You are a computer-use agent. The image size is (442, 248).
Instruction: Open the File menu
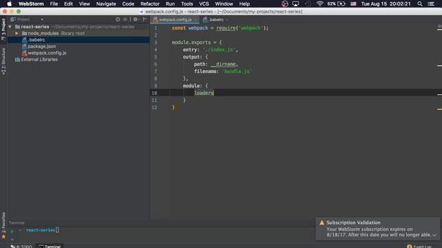tap(54, 4)
